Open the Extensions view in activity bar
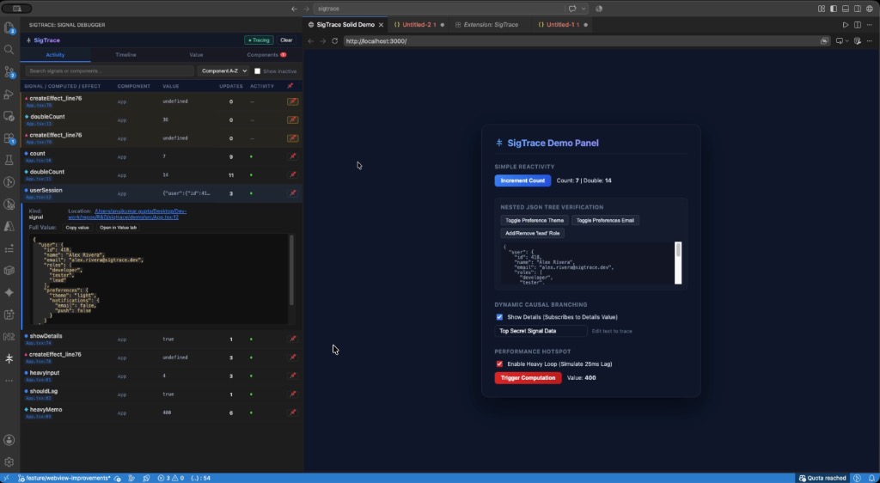Screen dimensions: 880x483 click(x=9, y=138)
